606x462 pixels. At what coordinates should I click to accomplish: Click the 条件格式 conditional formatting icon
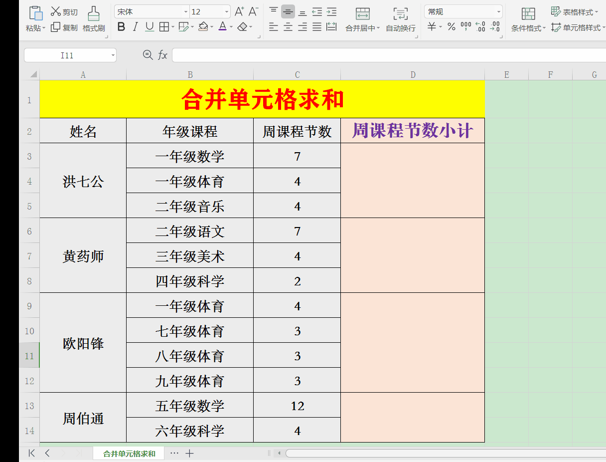point(528,13)
